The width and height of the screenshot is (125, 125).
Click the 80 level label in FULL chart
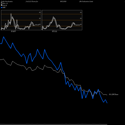tap(81, 12)
